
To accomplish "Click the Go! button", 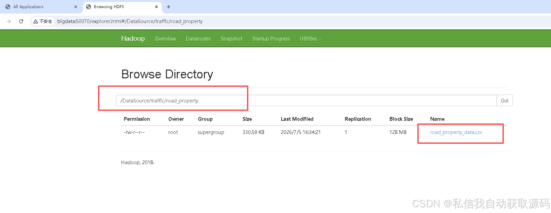I will click(505, 101).
